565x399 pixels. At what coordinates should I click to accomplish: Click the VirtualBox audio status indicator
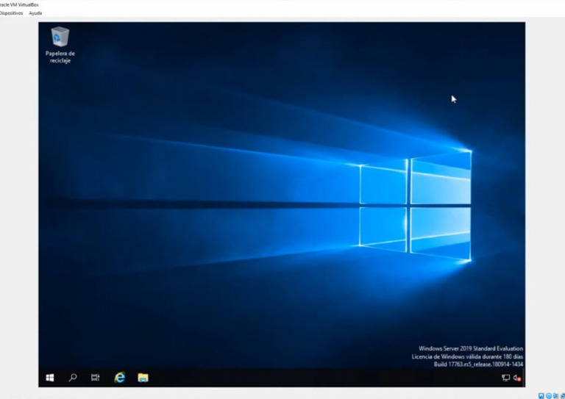(x=555, y=396)
